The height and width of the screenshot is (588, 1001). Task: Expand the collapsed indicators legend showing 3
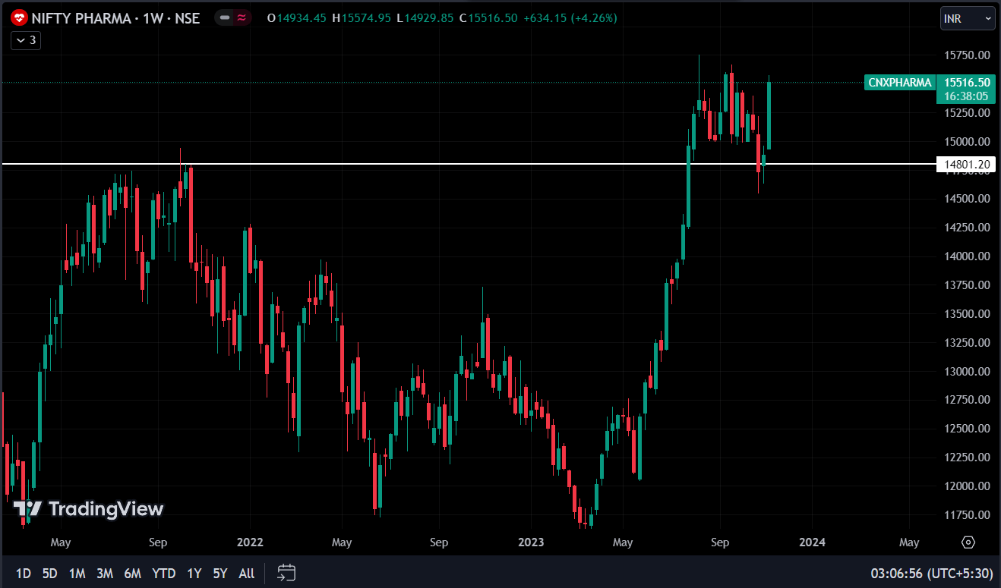tap(26, 40)
